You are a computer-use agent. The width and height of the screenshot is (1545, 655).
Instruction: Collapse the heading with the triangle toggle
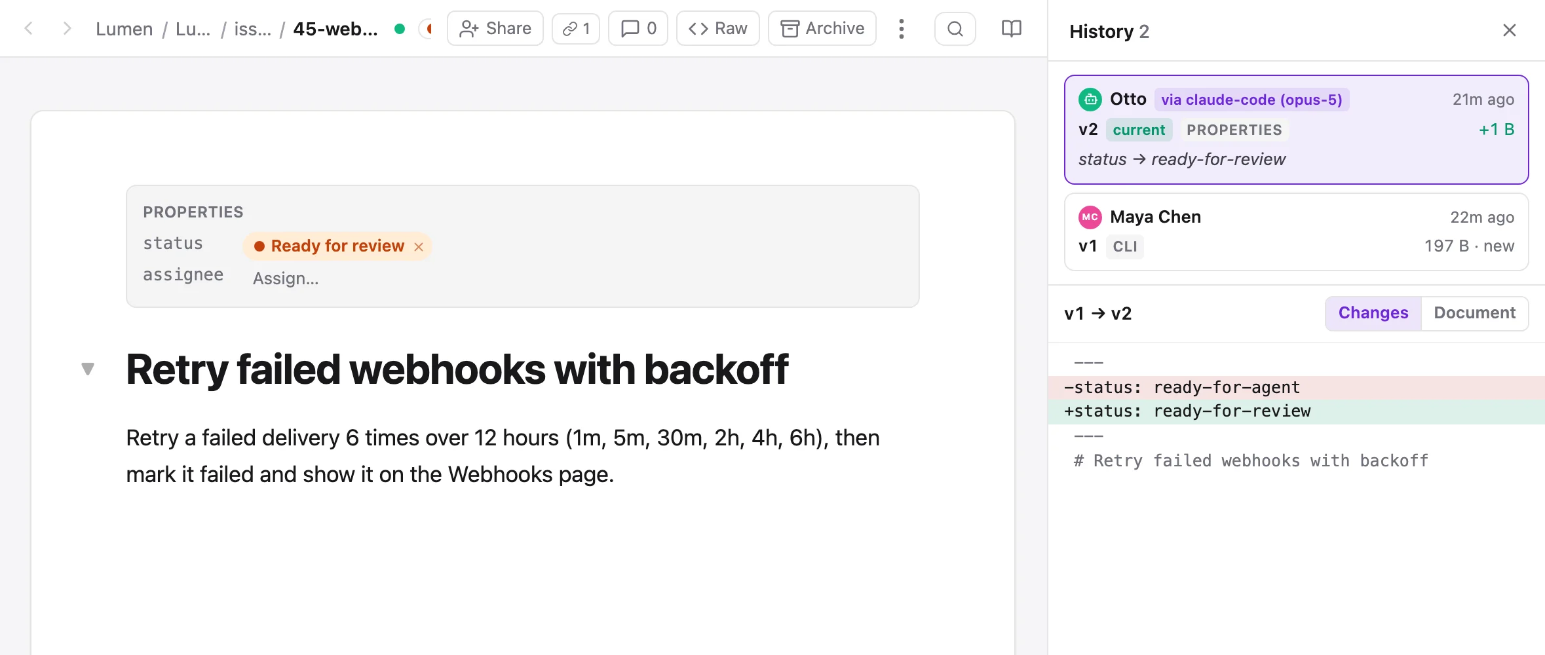point(88,369)
